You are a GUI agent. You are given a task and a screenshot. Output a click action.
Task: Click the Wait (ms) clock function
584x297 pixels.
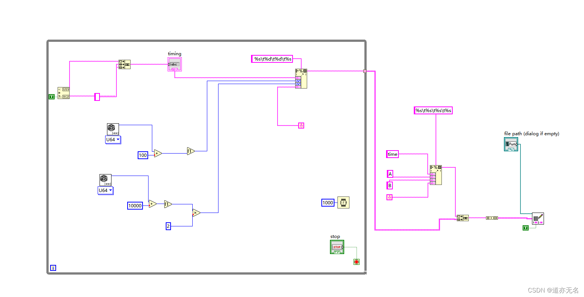coord(343,202)
